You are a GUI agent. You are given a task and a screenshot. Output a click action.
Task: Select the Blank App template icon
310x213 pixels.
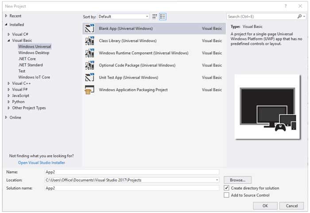point(89,28)
